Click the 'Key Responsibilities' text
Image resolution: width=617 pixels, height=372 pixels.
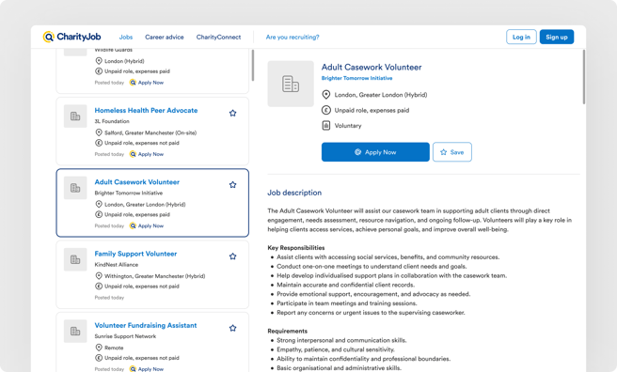296,247
